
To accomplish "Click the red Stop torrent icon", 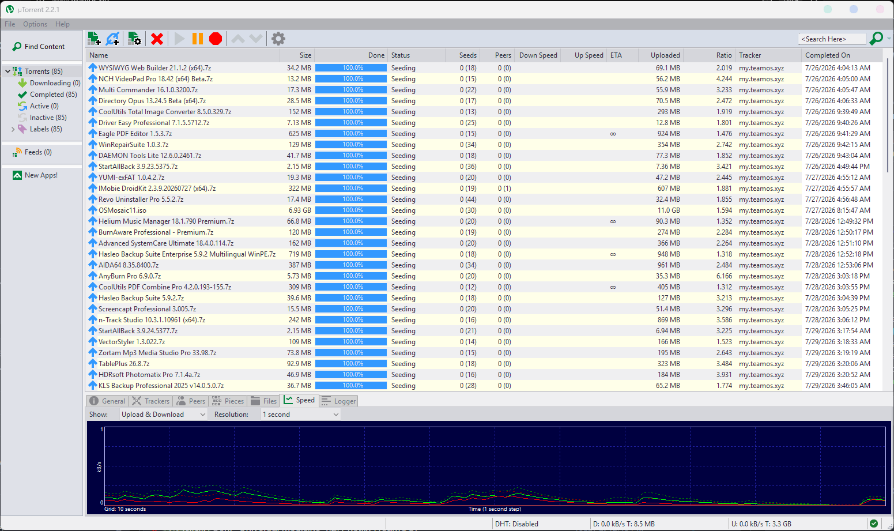I will click(x=216, y=39).
